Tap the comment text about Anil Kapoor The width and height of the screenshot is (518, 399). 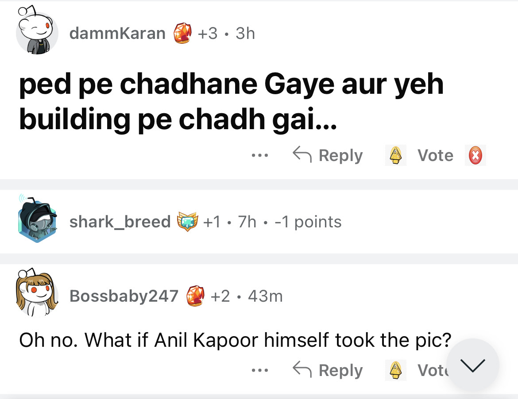[x=235, y=340]
